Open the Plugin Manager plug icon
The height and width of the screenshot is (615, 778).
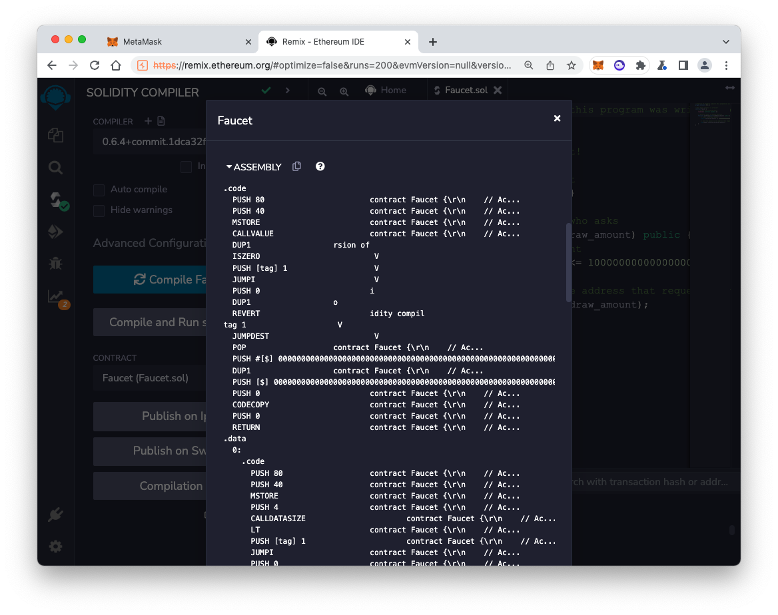click(56, 514)
